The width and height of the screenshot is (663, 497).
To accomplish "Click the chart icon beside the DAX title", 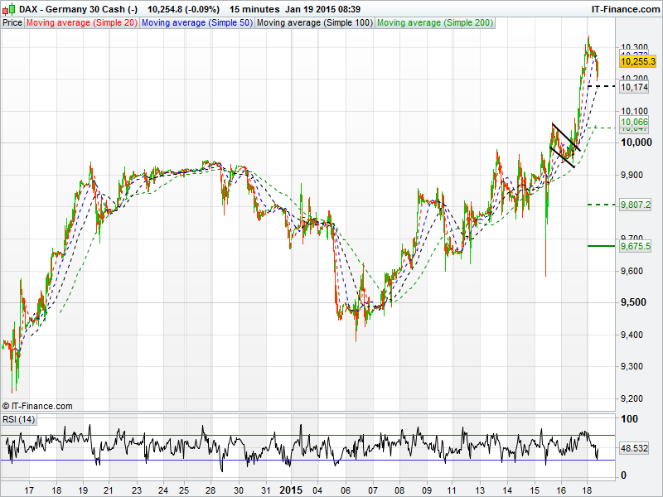I will click(8, 8).
